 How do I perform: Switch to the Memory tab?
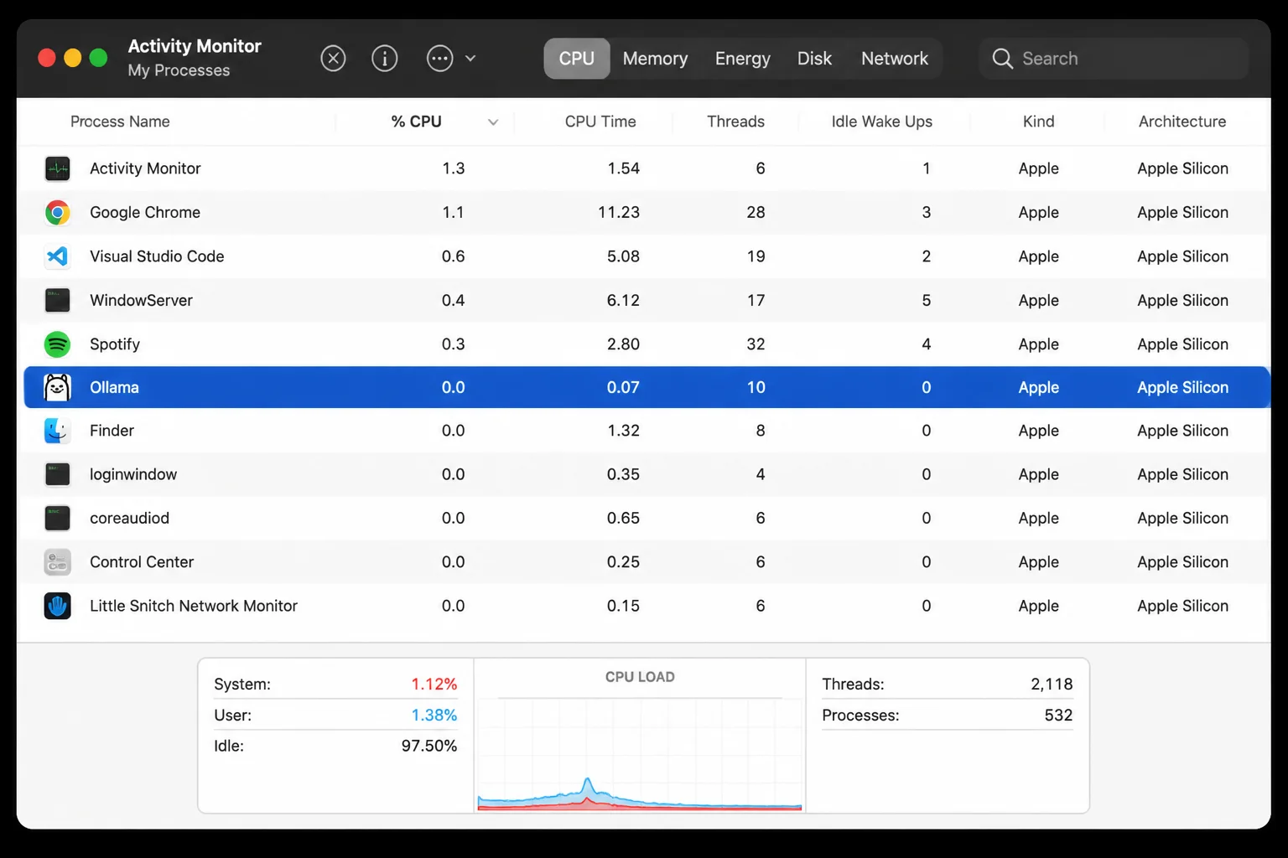click(x=655, y=59)
